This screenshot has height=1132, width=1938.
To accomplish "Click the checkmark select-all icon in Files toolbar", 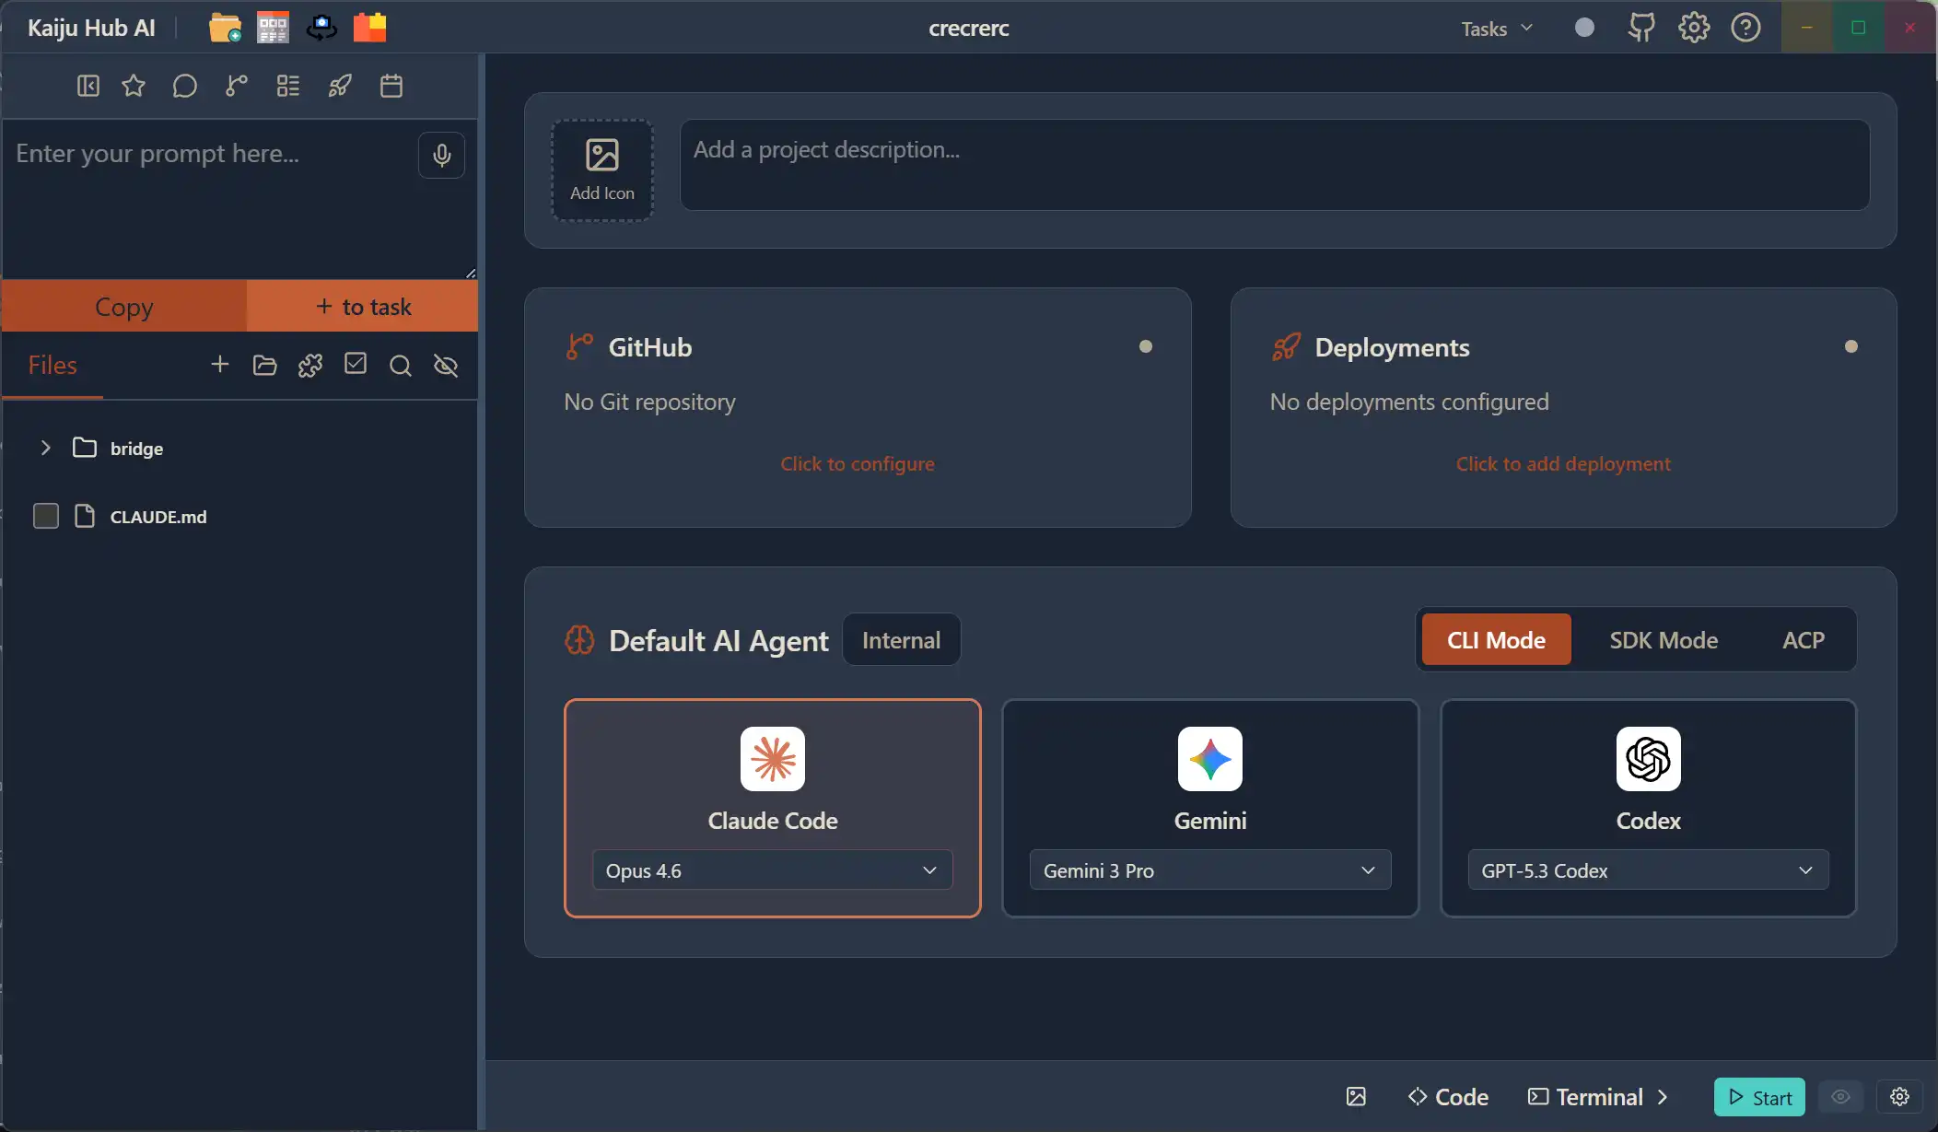I will (356, 365).
